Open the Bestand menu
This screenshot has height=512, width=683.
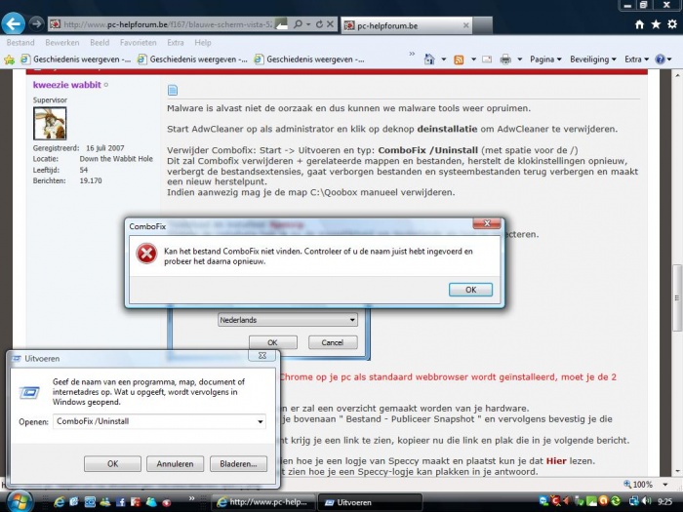[x=20, y=43]
